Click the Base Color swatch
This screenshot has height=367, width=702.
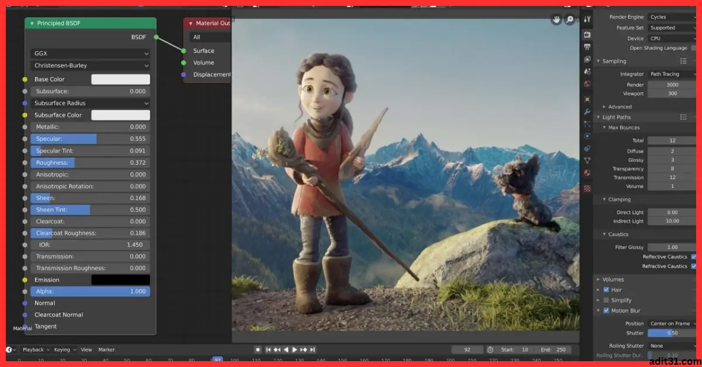point(121,79)
